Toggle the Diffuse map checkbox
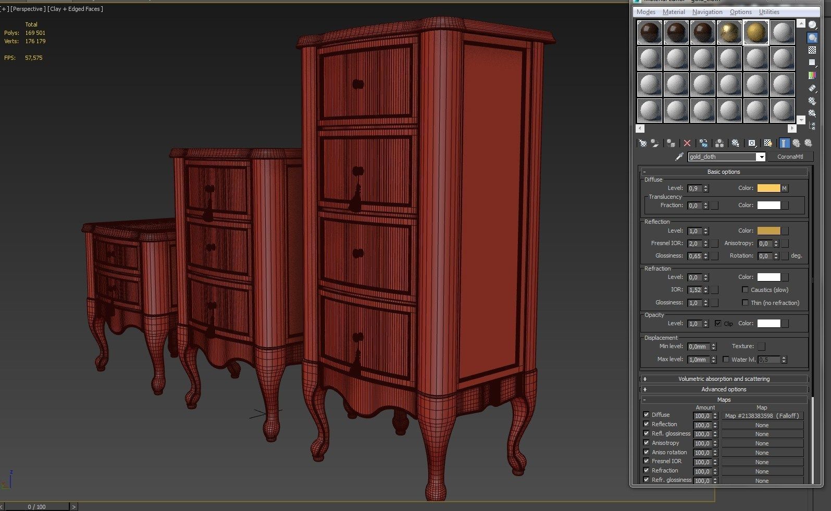831x511 pixels. (646, 415)
